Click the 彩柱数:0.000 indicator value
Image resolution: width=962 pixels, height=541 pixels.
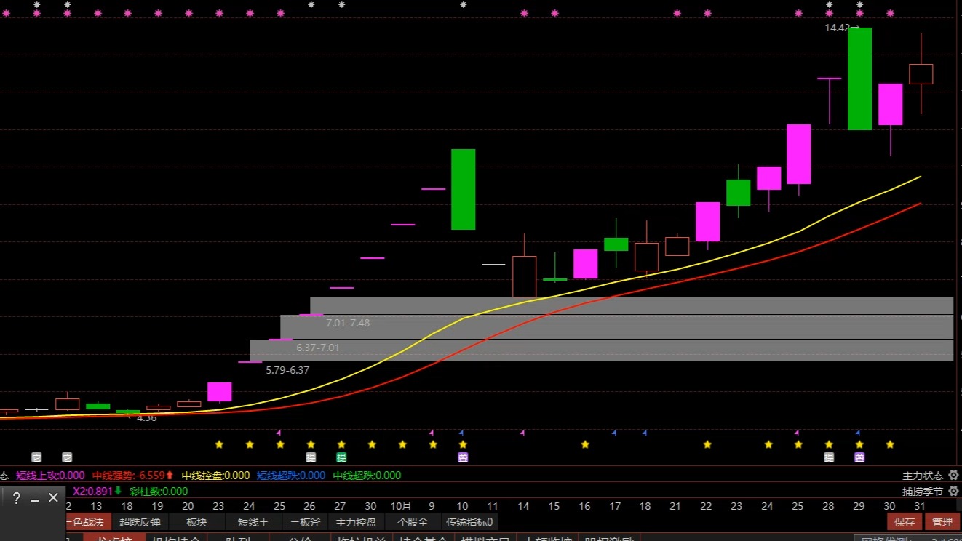pos(158,492)
